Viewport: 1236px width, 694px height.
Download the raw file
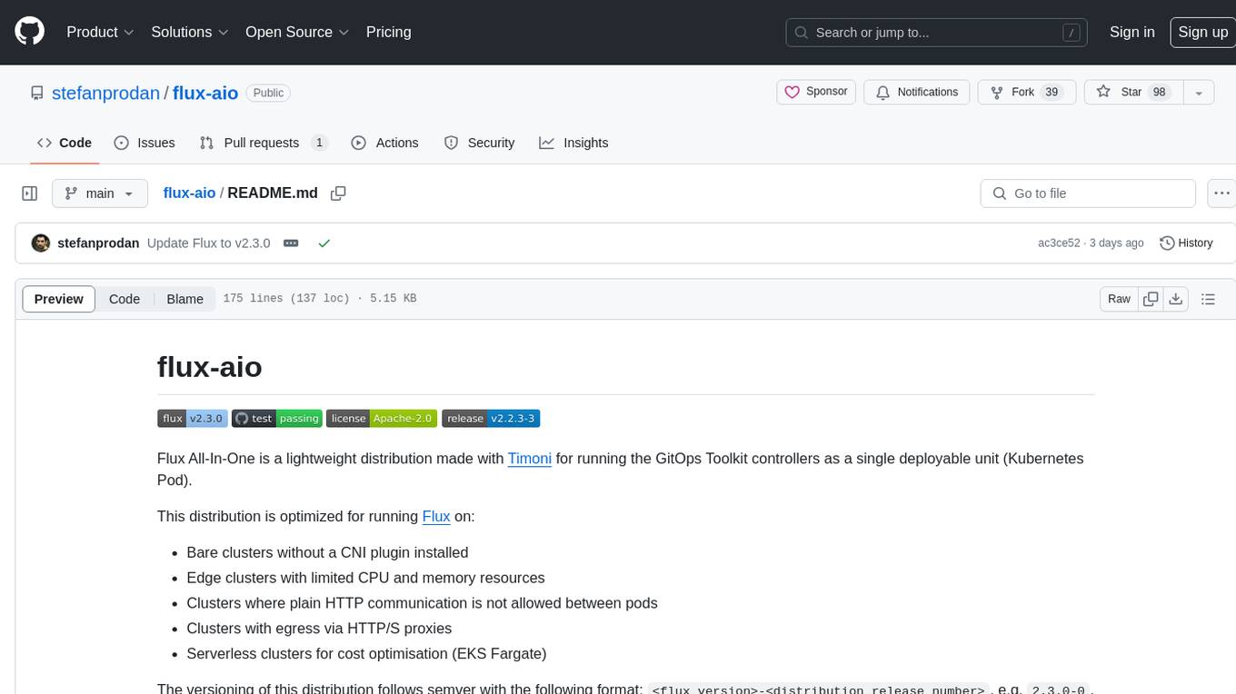point(1176,299)
